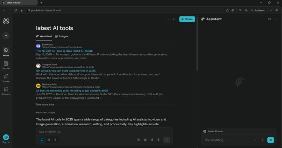Go forward with the browser forward arrow
This screenshot has width=282, height=148.
[x=10, y=10]
